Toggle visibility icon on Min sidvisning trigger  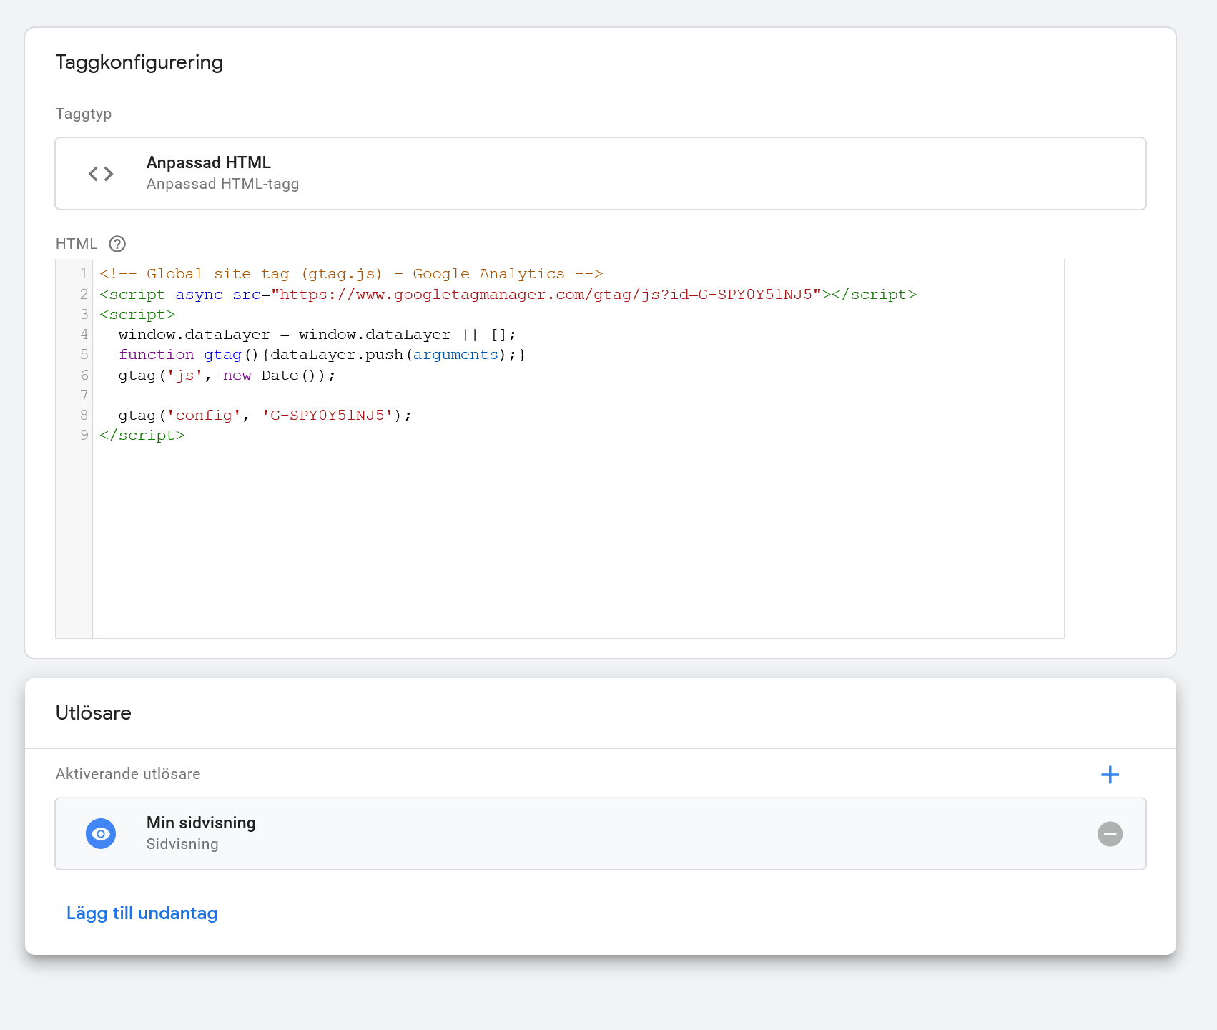(x=101, y=833)
